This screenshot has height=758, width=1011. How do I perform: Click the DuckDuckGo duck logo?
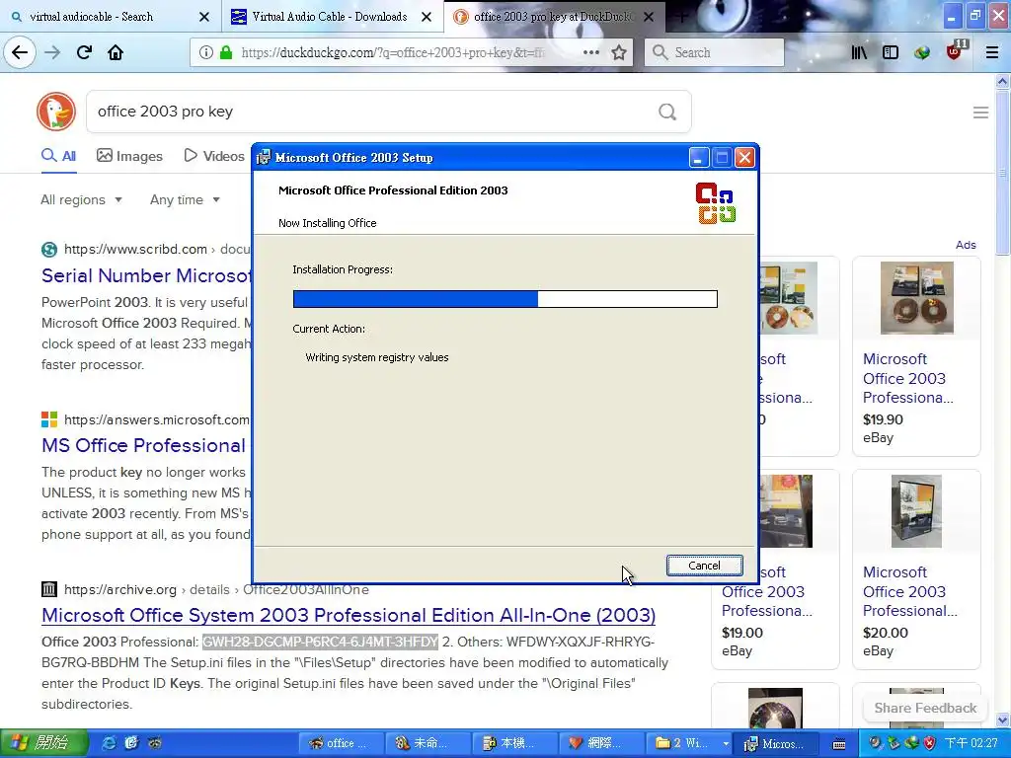pos(56,112)
